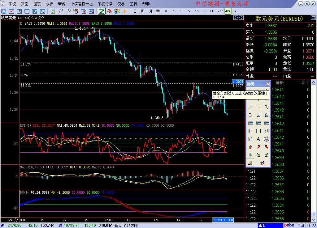The width and height of the screenshot is (317, 228).
Task: Choose the green down-arrow marker tool
Action: (x=250, y=155)
